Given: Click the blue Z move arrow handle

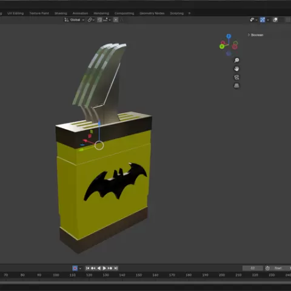Looking at the screenshot, I should point(99,123).
